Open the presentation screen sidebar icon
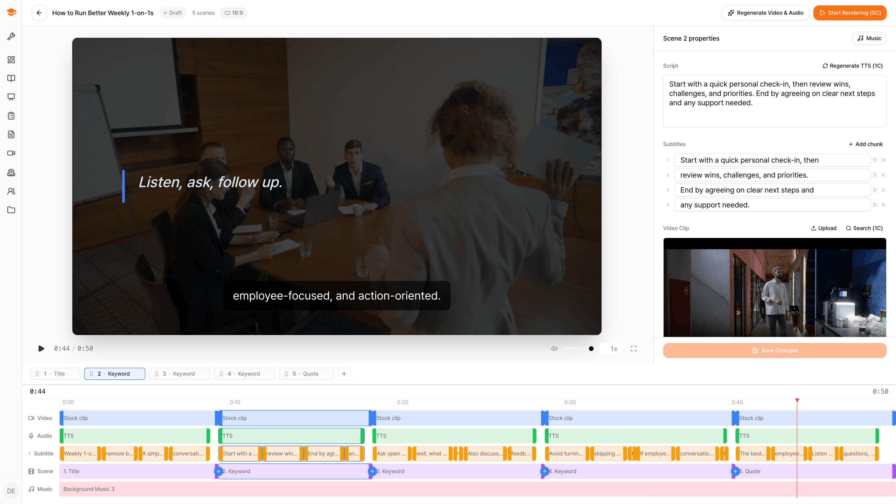Viewport: 896px width, 504px height. point(11,97)
